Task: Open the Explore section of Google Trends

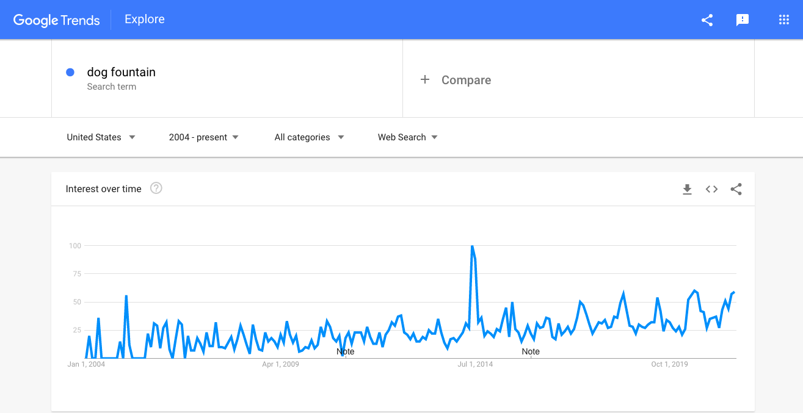Action: click(x=144, y=19)
